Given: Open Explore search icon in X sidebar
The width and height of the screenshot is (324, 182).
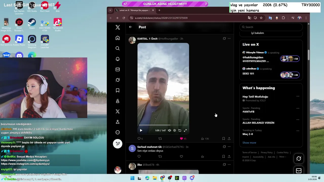Looking at the screenshot, I should pos(117,48).
